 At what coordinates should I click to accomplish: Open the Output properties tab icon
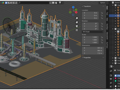tap(111, 79)
